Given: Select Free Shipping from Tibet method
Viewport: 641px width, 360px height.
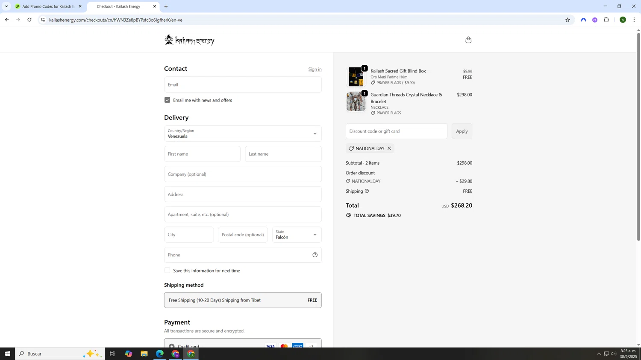Looking at the screenshot, I should tap(243, 300).
